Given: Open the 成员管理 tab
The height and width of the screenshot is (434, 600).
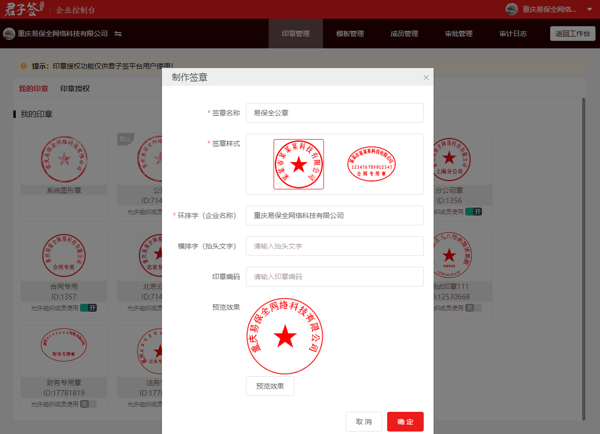Looking at the screenshot, I should tap(404, 34).
